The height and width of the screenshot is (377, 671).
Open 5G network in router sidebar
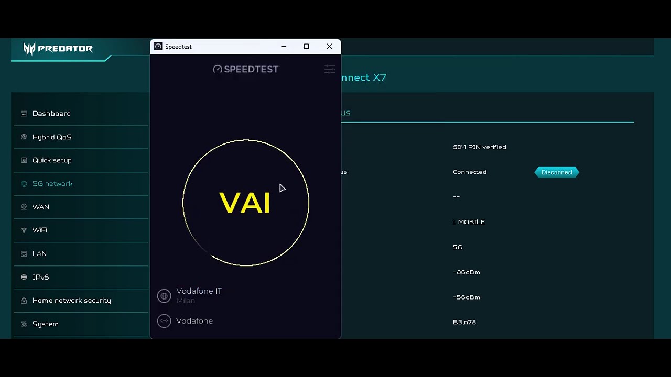pyautogui.click(x=52, y=184)
